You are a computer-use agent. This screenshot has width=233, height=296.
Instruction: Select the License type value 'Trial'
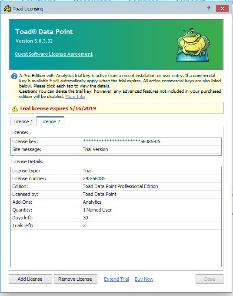[87, 171]
